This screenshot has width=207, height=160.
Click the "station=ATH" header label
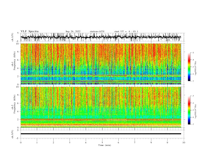coord(97,31)
